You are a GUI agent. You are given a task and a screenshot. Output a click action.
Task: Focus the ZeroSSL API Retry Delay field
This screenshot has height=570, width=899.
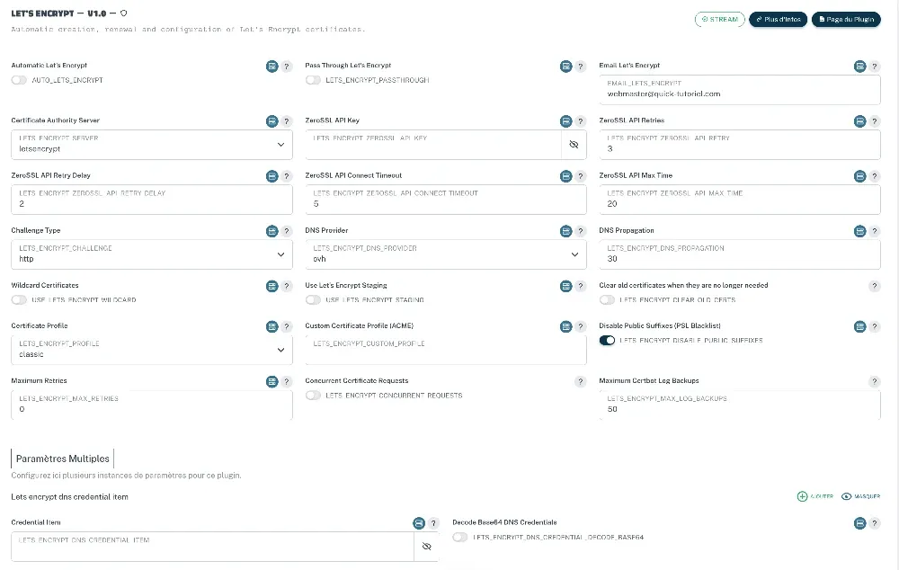pyautogui.click(x=152, y=200)
